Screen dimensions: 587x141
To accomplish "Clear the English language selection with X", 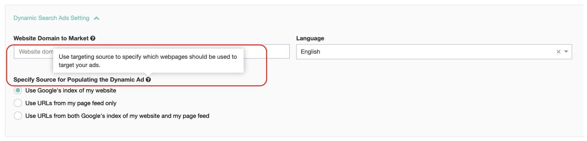I will tap(558, 52).
